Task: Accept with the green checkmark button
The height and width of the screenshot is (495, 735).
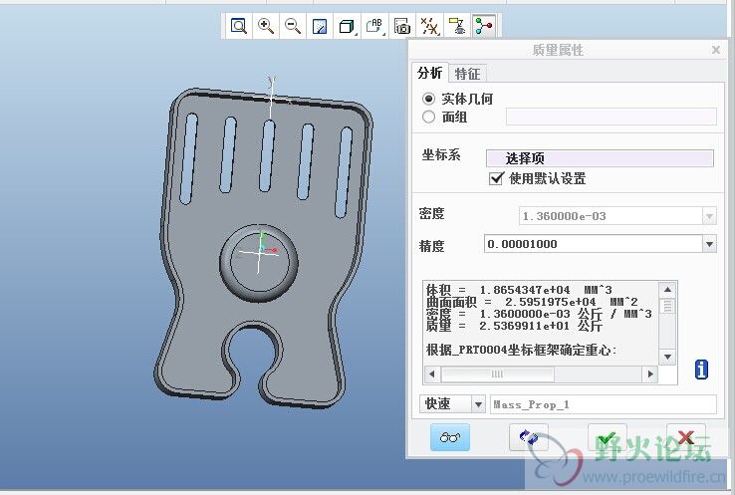Action: pos(608,437)
